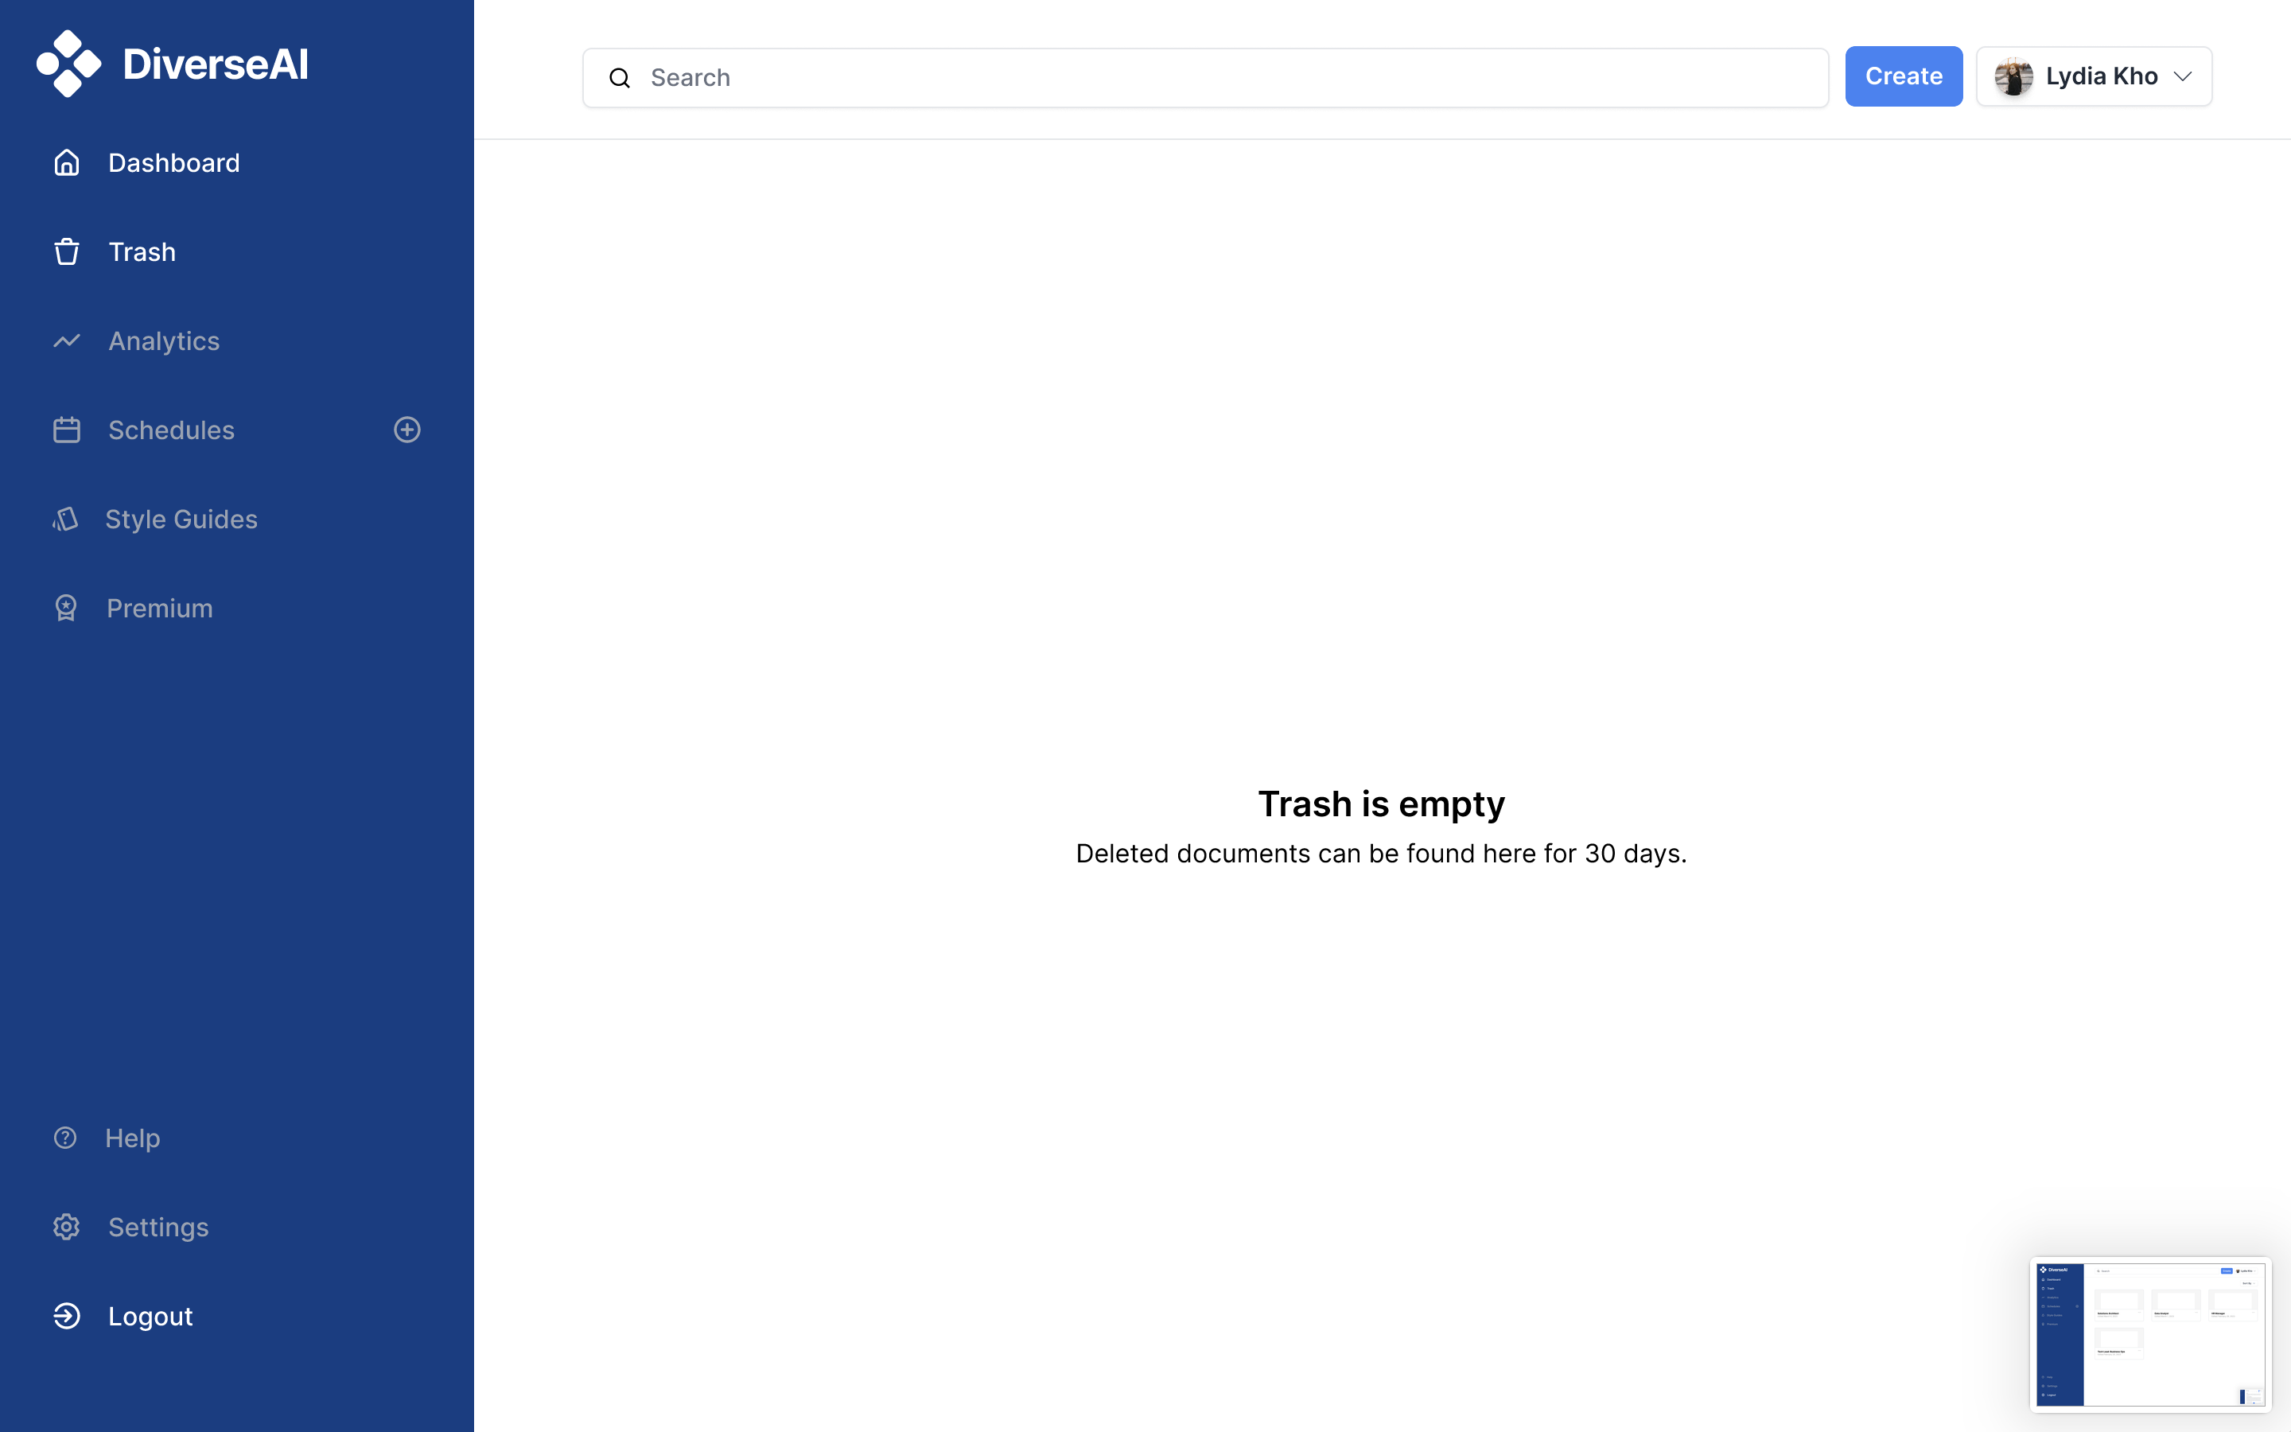Screen dimensions: 2291x1432
Task: Expand the Lydia Kho account dropdown
Action: tap(2183, 76)
